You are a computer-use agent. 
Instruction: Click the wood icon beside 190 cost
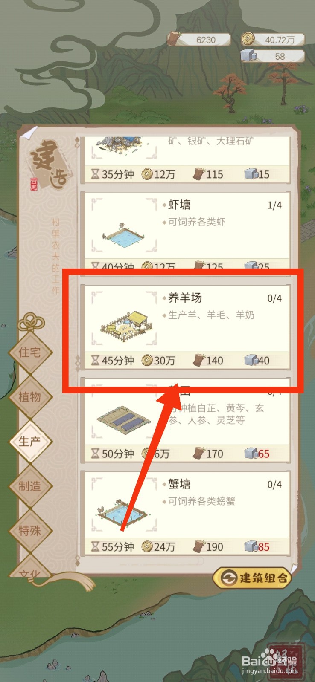pyautogui.click(x=199, y=546)
